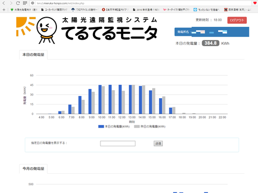Click the 送信 submit button

[158, 144]
